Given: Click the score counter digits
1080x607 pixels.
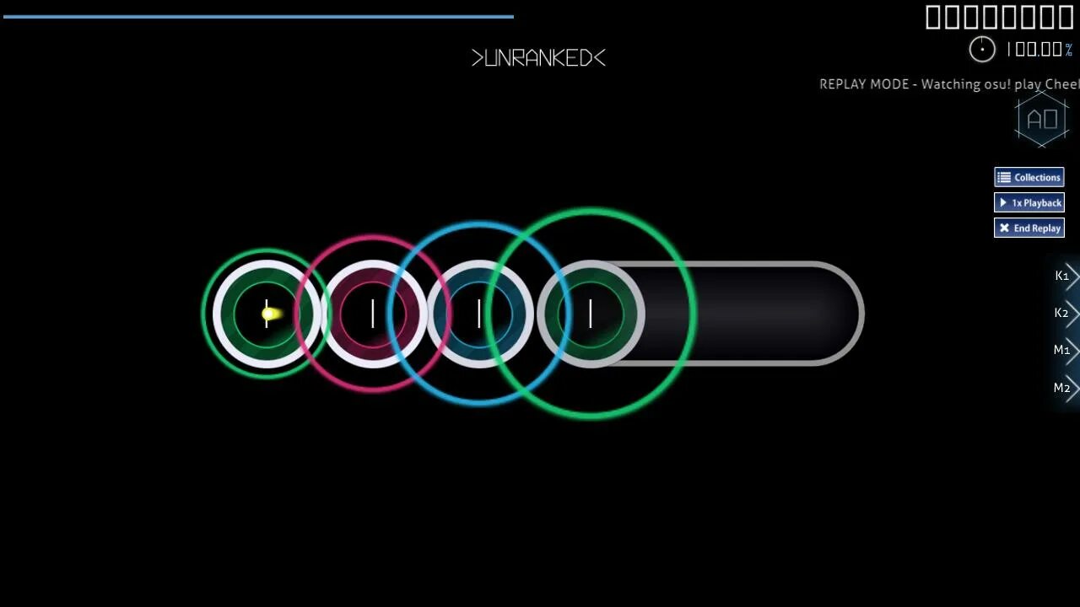Looking at the screenshot, I should 1000,17.
